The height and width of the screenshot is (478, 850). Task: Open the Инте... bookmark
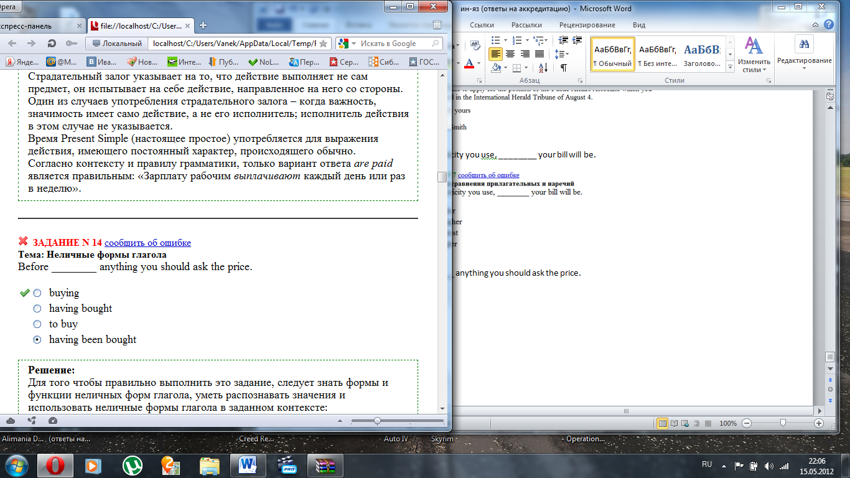[184, 62]
